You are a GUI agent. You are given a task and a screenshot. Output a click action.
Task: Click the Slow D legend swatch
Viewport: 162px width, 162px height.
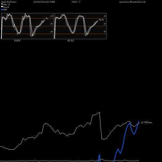tap(2, 4)
